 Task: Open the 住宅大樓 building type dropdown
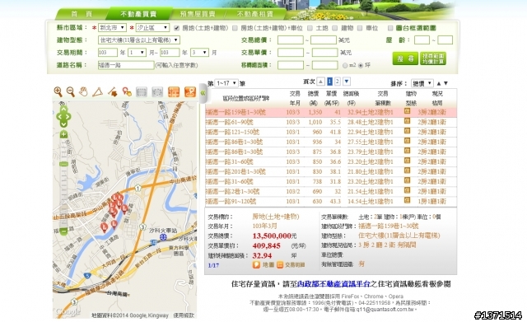(x=139, y=40)
